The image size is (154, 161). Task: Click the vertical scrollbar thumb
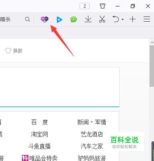point(152,66)
